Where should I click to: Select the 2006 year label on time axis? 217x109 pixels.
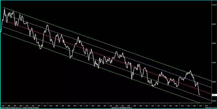pyautogui.click(x=117, y=106)
